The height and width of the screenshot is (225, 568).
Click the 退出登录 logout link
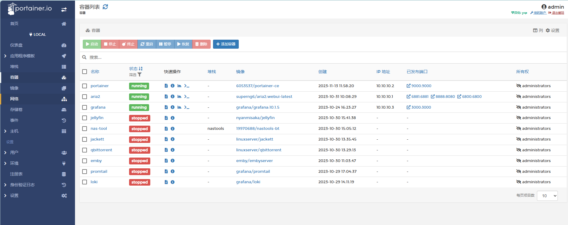[x=556, y=13]
